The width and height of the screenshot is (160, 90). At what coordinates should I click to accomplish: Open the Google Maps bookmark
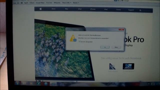40,3
